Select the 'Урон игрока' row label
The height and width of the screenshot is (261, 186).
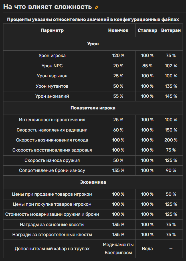click(x=52, y=56)
